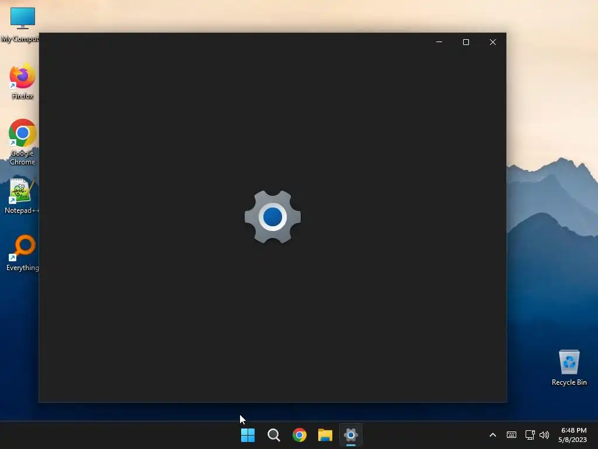Viewport: 598px width, 449px height.
Task: Select the Settings gear in the taskbar
Action: [x=351, y=435]
